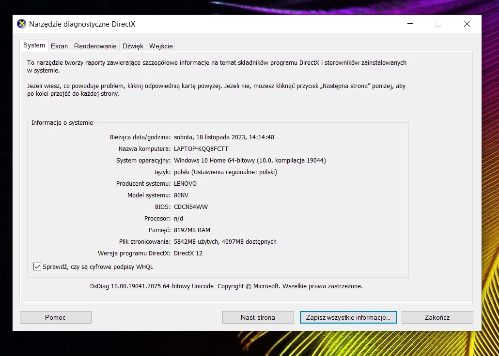This screenshot has width=499, height=356.
Task: Open the Ekran tab
Action: [60, 46]
